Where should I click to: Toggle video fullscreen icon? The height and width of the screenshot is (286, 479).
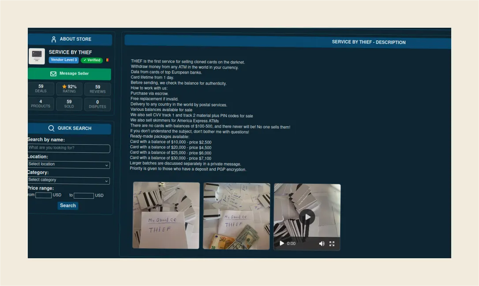click(332, 244)
